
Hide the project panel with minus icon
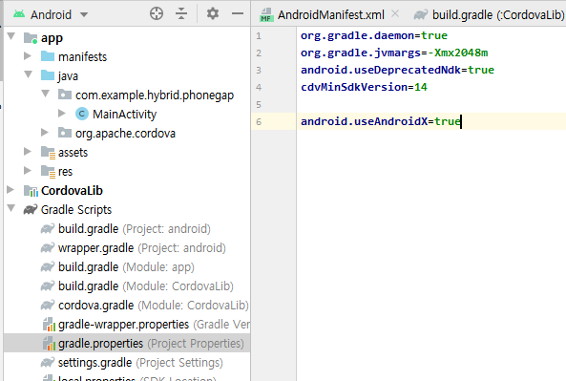[x=238, y=13]
